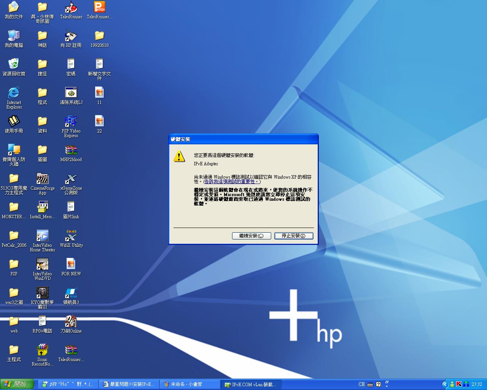Open CinemaForge App icon

(x=42, y=179)
